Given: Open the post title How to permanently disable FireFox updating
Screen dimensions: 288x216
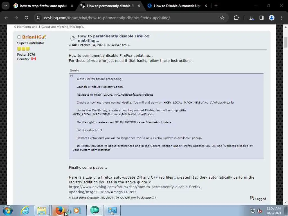Looking at the screenshot, I should 113,38.
